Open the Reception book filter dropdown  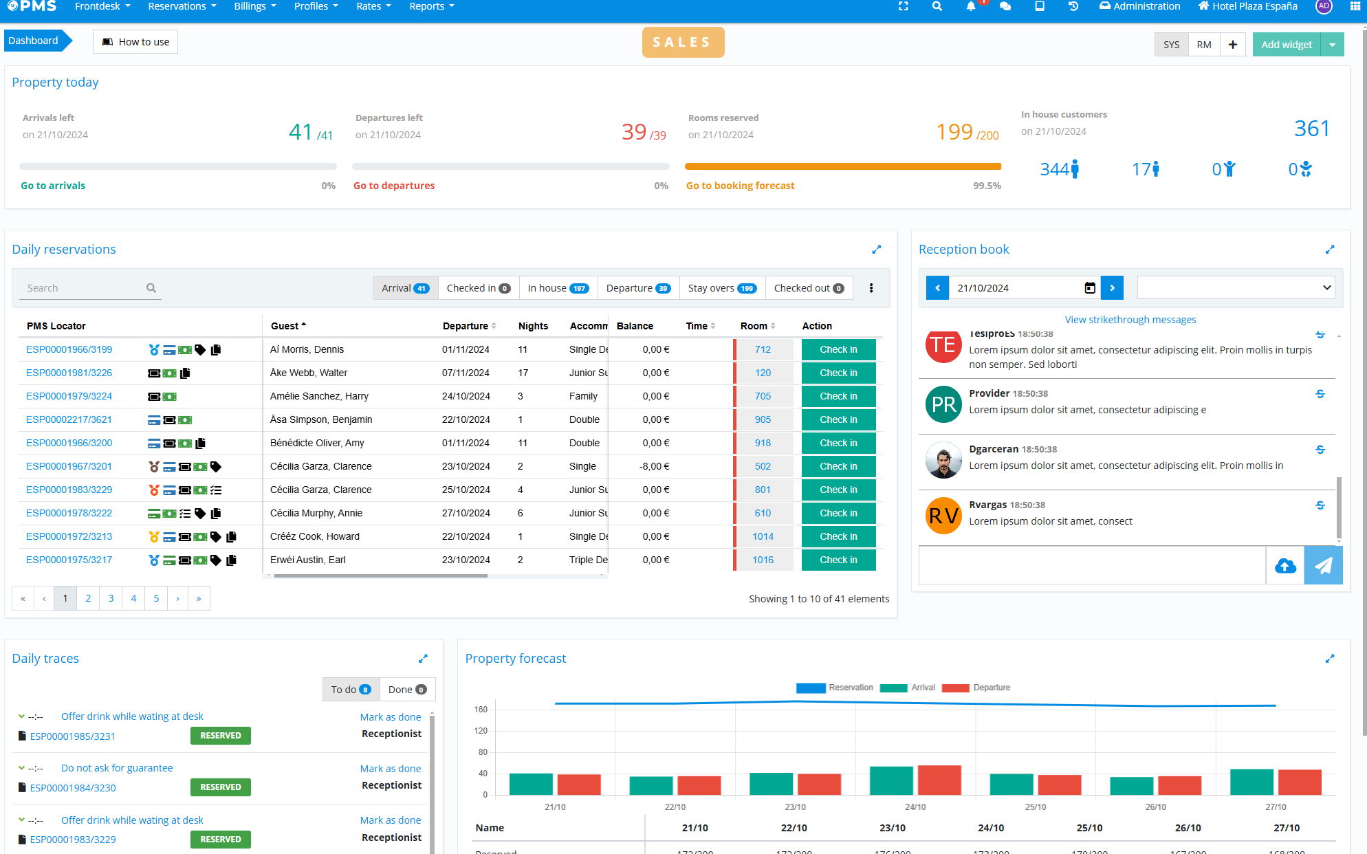click(x=1236, y=288)
